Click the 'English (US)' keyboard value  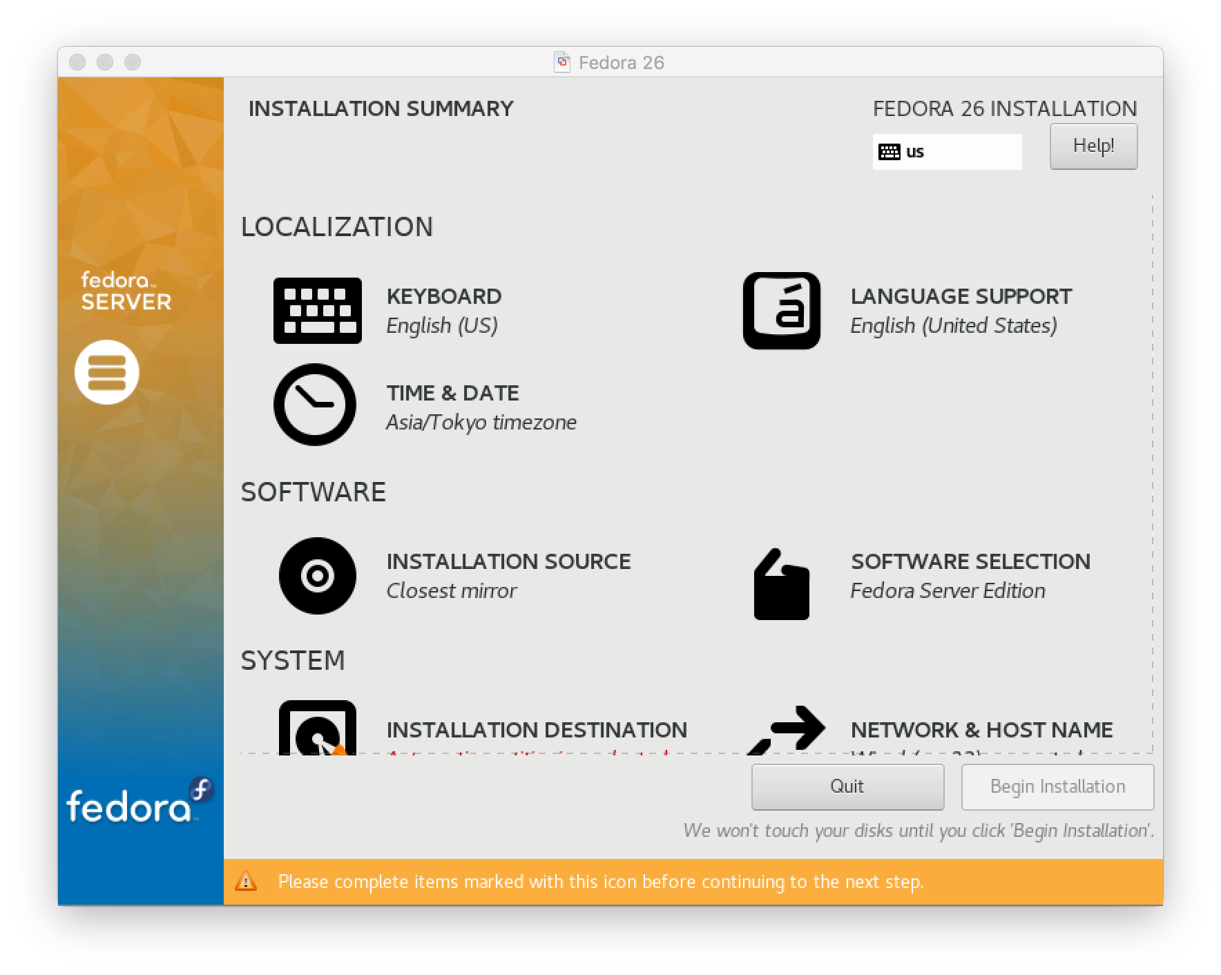[442, 326]
